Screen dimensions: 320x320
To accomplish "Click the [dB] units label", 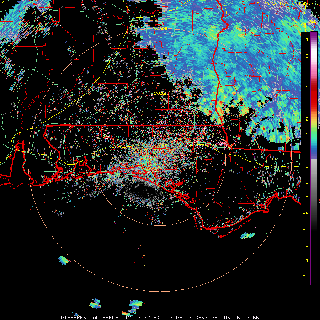I will [304, 25].
